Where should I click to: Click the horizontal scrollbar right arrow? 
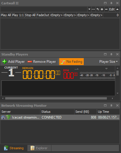[112, 98]
